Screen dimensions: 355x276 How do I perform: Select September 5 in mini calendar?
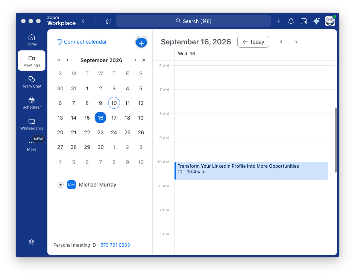click(141, 88)
